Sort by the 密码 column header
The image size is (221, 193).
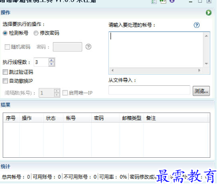[106, 118]
